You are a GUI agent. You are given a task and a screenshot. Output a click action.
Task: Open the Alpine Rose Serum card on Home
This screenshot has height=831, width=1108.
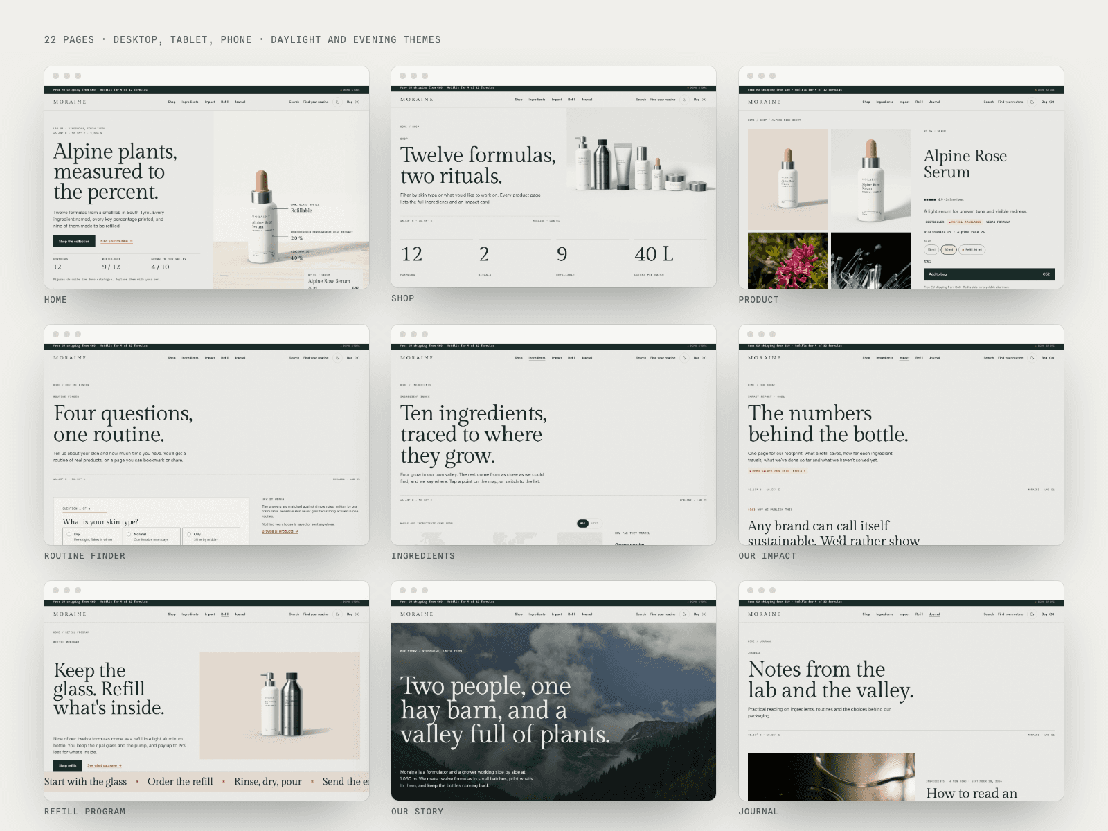pyautogui.click(x=334, y=280)
